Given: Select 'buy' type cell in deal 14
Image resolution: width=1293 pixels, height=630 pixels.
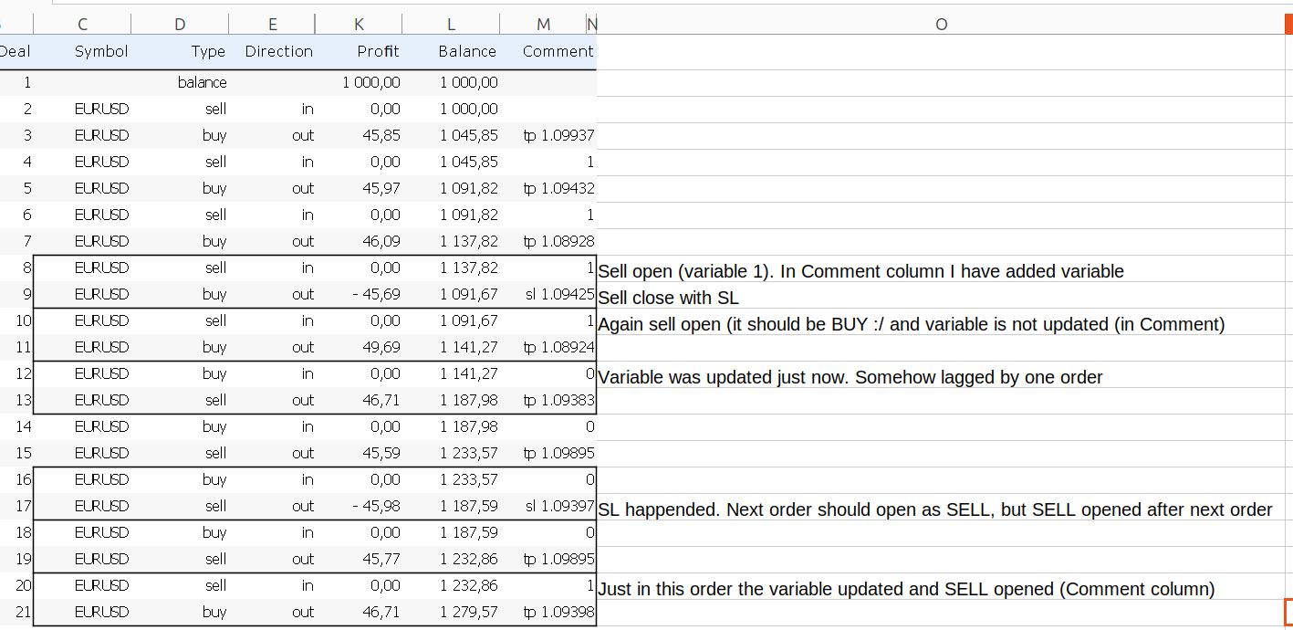Looking at the screenshot, I should (214, 426).
